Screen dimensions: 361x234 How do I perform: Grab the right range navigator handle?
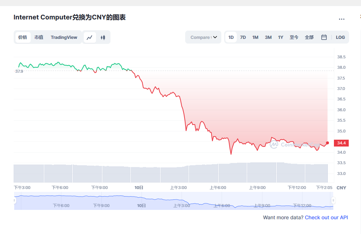tap(333, 201)
